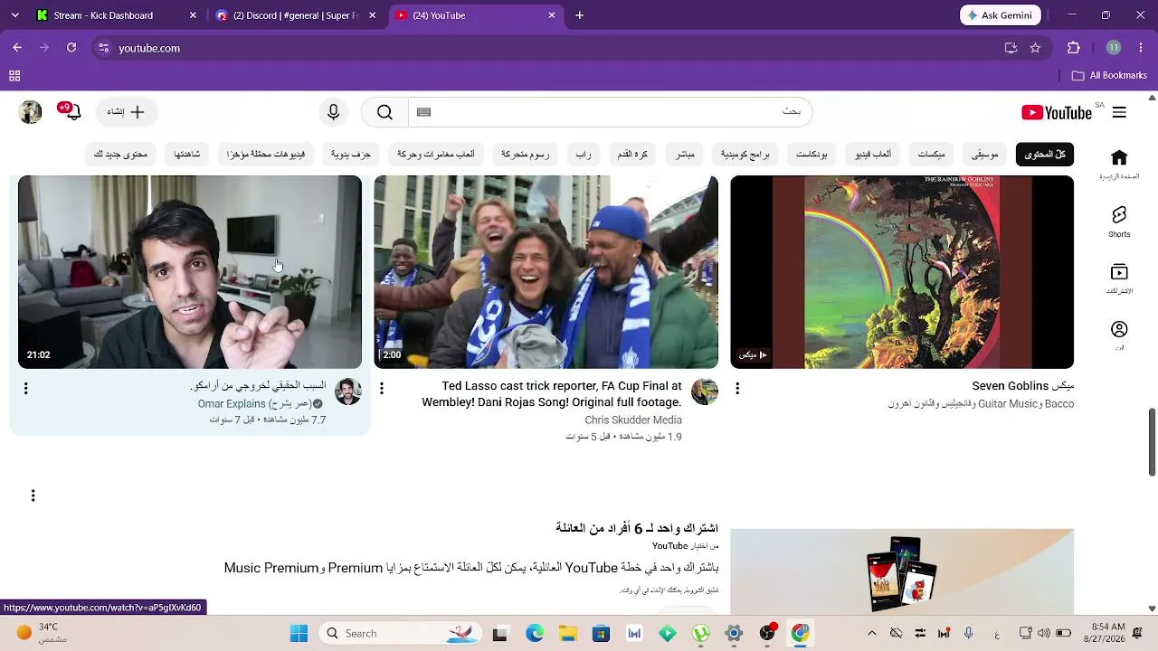The height and width of the screenshot is (651, 1158).
Task: Open a new Chrome tab
Action: pos(580,15)
